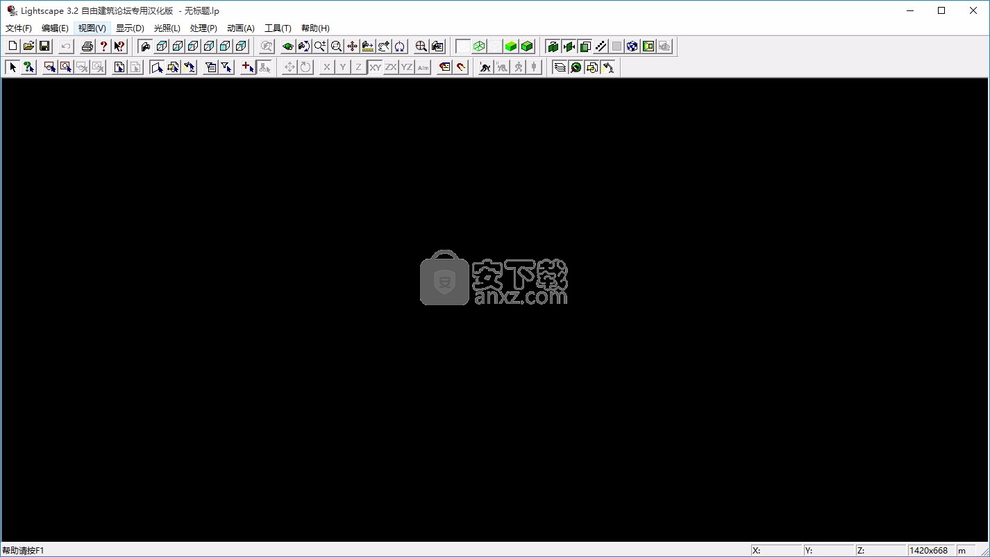Select the Zoom plus-minus magnifier tool
The width and height of the screenshot is (990, 557).
[320, 46]
